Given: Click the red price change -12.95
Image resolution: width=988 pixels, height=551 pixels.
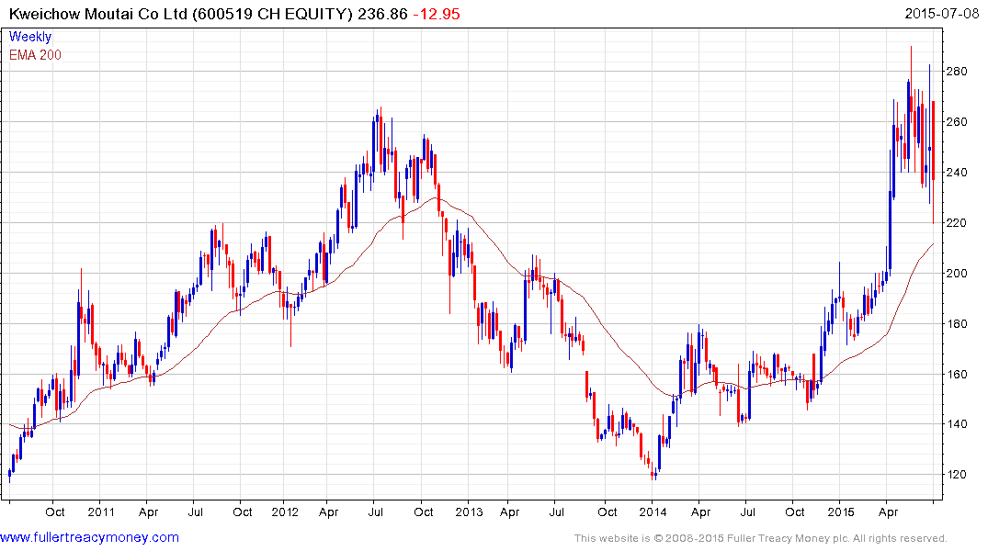Looking at the screenshot, I should pos(437,14).
